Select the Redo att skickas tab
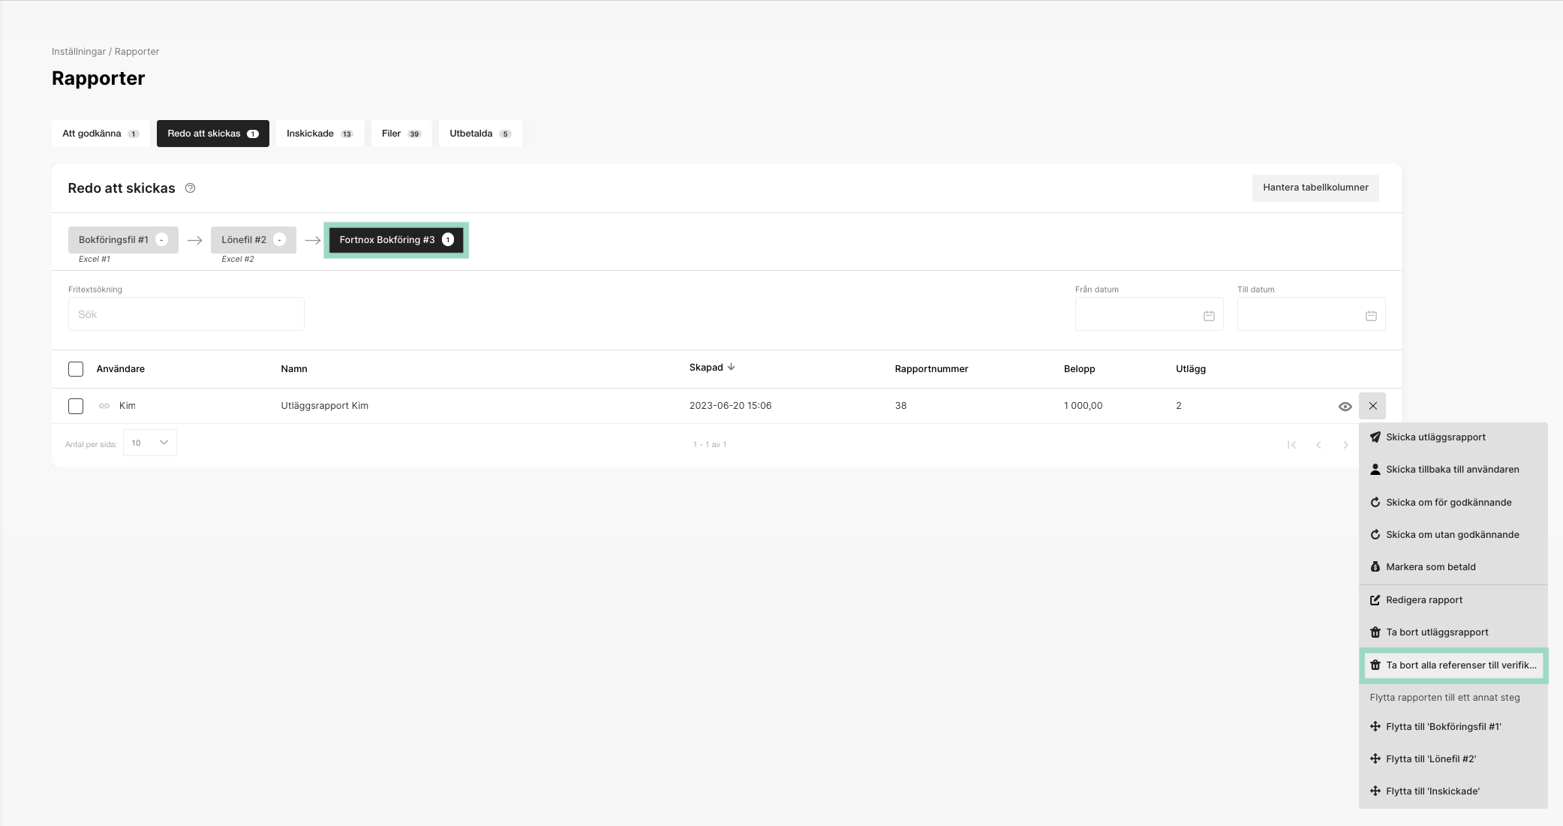 tap(213, 134)
